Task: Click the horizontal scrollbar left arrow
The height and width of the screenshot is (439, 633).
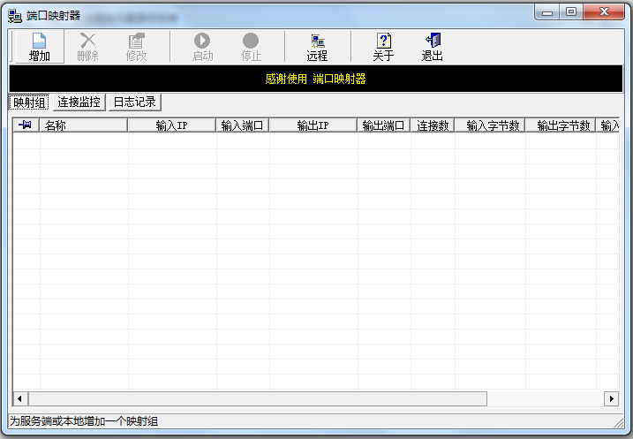Action: tap(20, 399)
